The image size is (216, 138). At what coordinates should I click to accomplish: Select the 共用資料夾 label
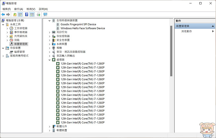(21, 36)
